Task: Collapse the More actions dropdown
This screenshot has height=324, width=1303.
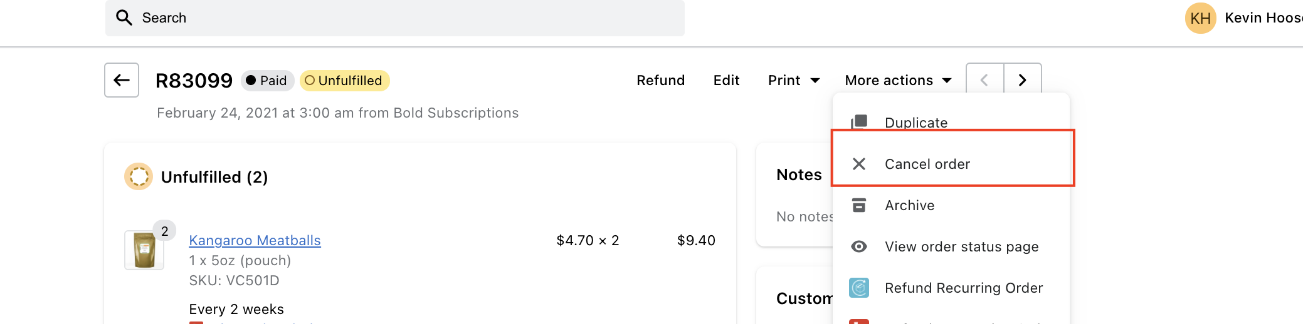Action: pos(899,80)
